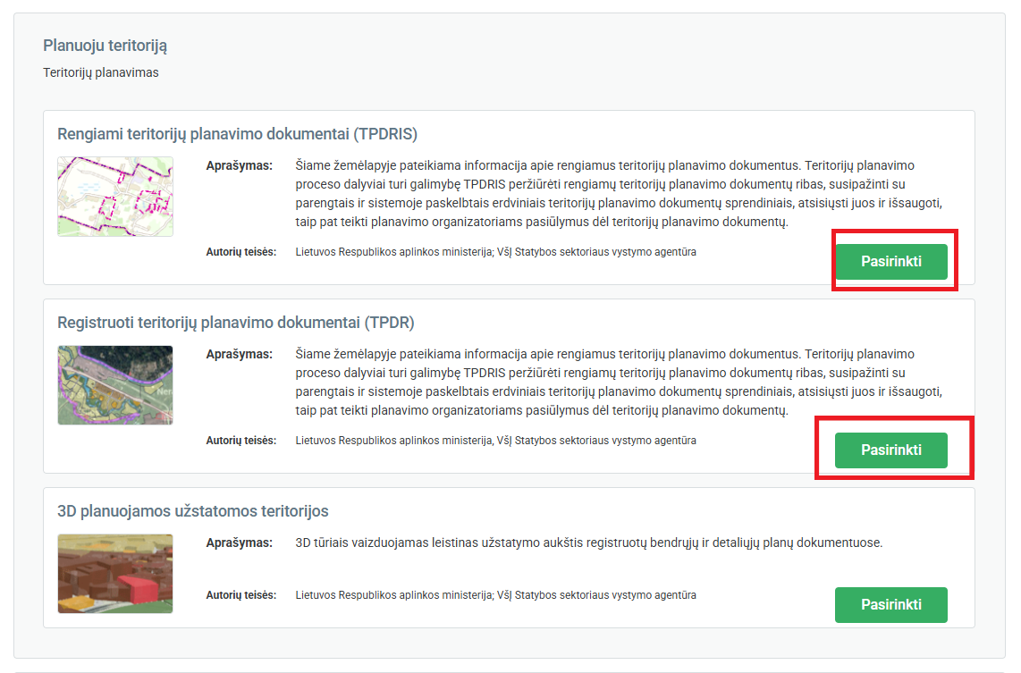
Task: Click the Aprašymas label in the 3D card
Action: [239, 543]
